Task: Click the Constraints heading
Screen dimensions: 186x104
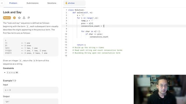Action: [8, 68]
